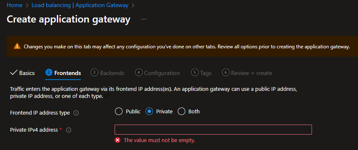Click chevron after Application Gateway breadcrumb
Image resolution: width=358 pixels, height=150 pixels.
point(133,5)
